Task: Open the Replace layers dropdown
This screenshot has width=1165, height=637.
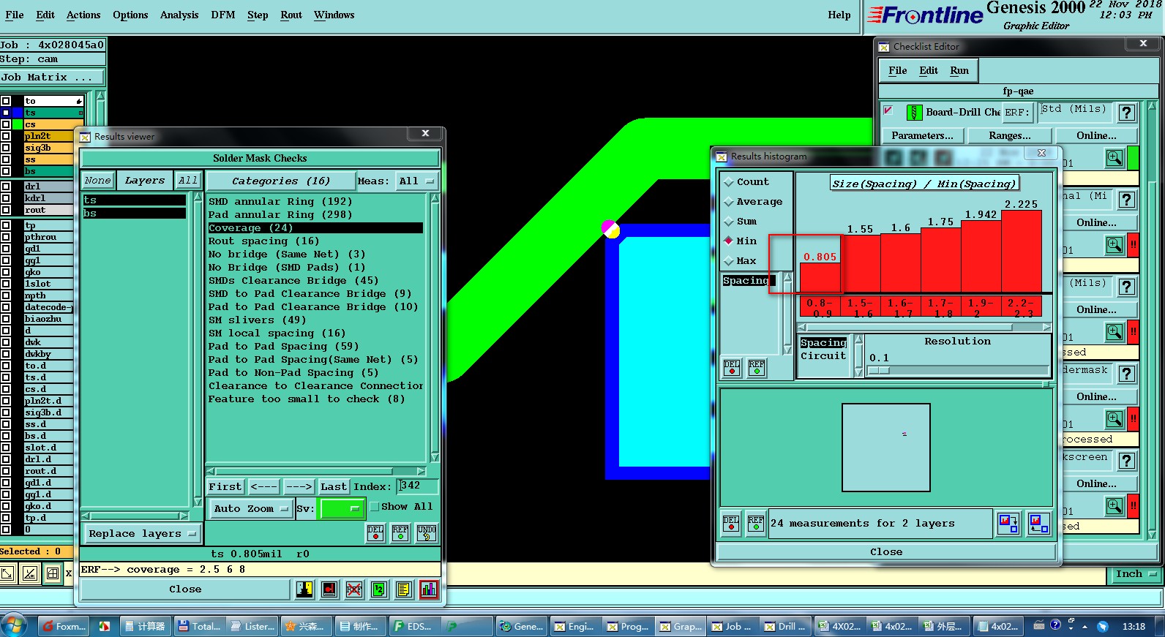Action: pyautogui.click(x=141, y=534)
